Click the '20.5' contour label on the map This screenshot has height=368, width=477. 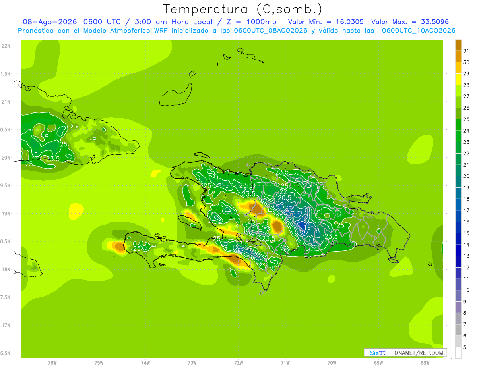click(x=285, y=198)
